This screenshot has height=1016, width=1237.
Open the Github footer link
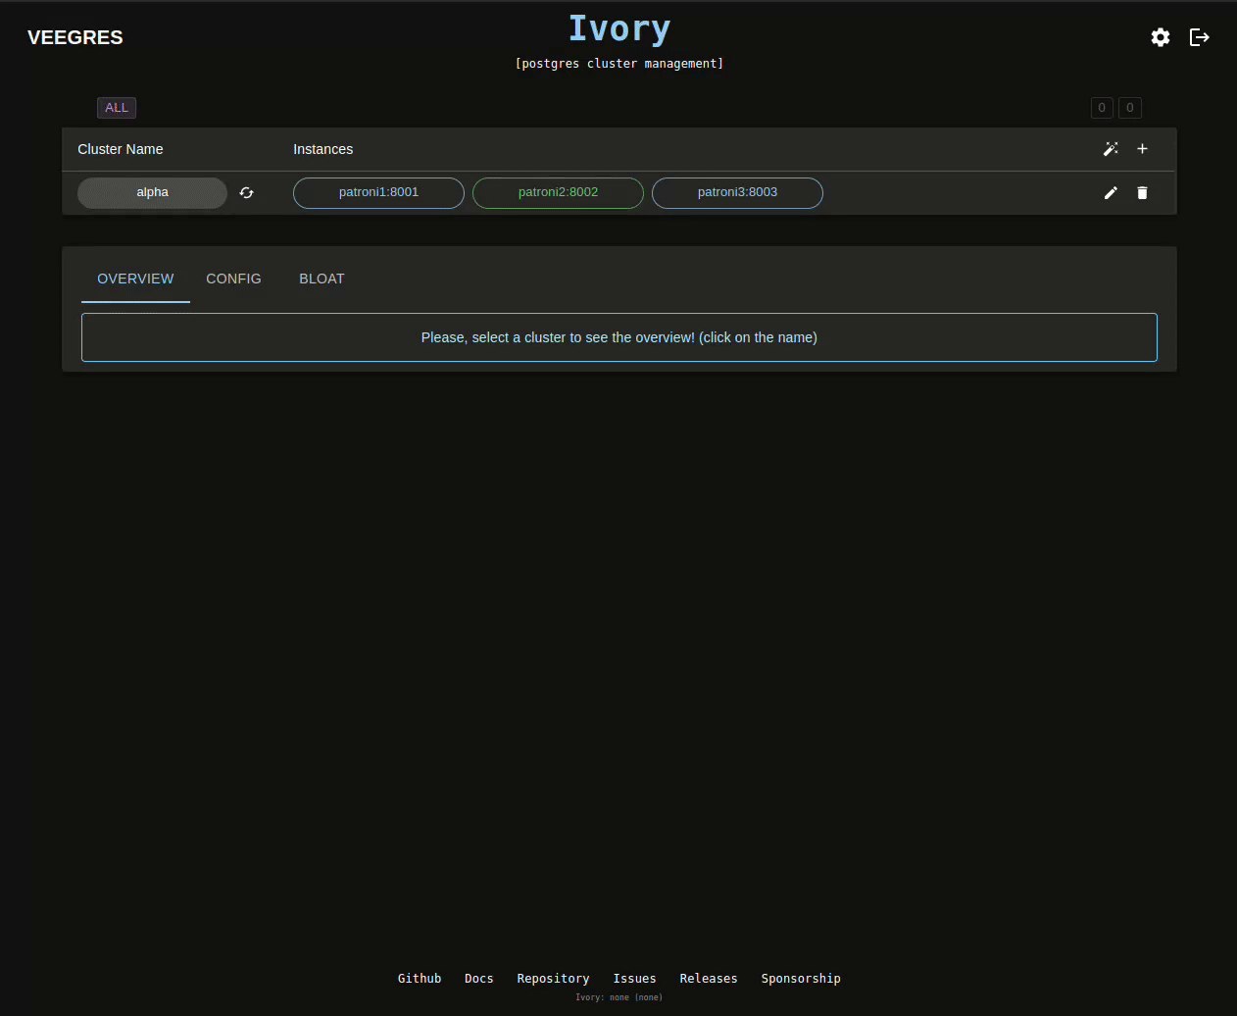pos(420,979)
